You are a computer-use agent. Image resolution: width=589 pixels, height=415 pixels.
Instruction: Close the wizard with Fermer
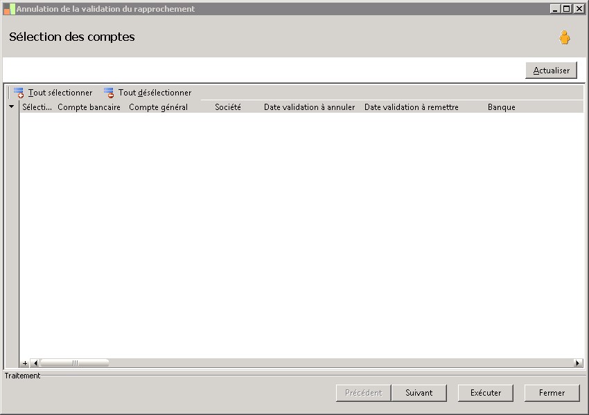(552, 393)
